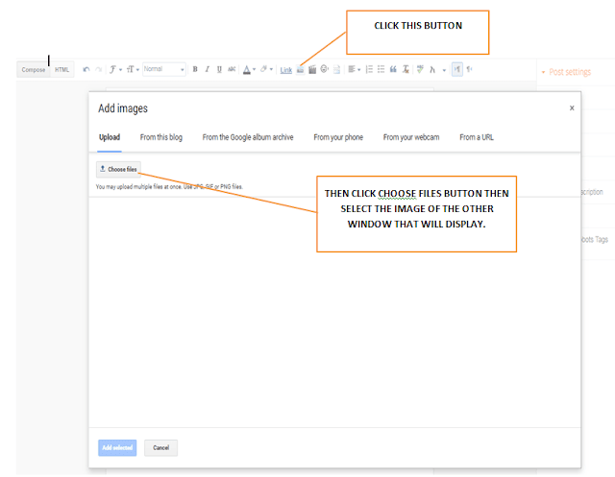615x477 pixels.
Task: Click the Choose files button
Action: click(118, 169)
